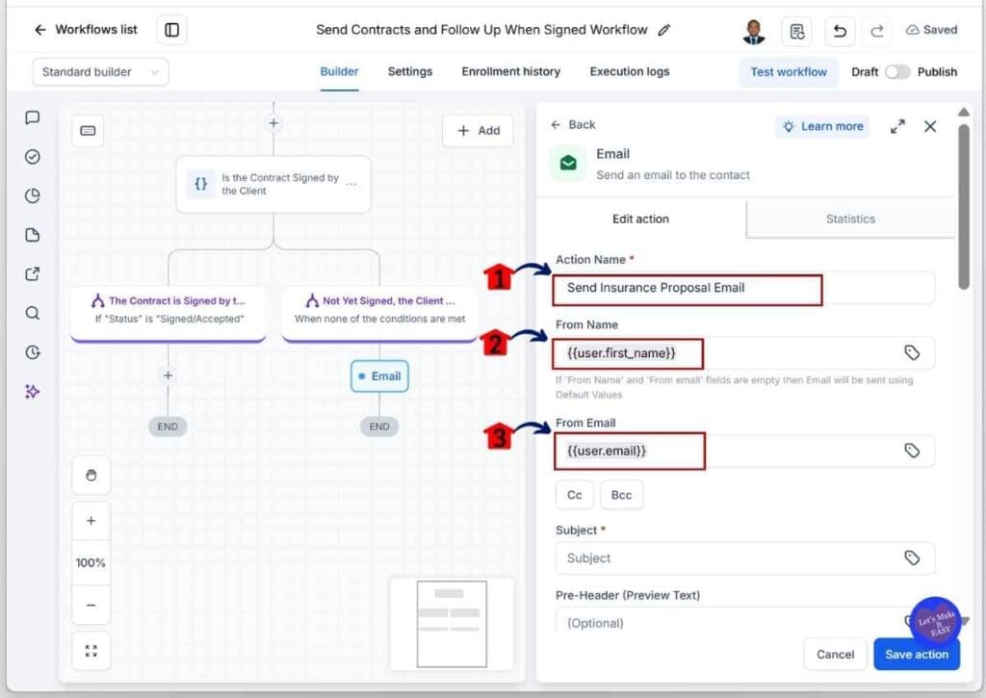
Task: Select Not Yet Signed branch
Action: pyautogui.click(x=379, y=313)
